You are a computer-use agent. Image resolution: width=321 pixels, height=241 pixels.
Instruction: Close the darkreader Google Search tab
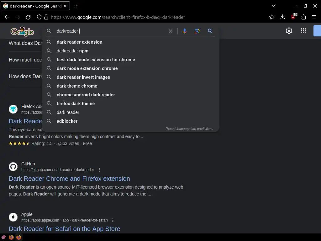[65, 6]
